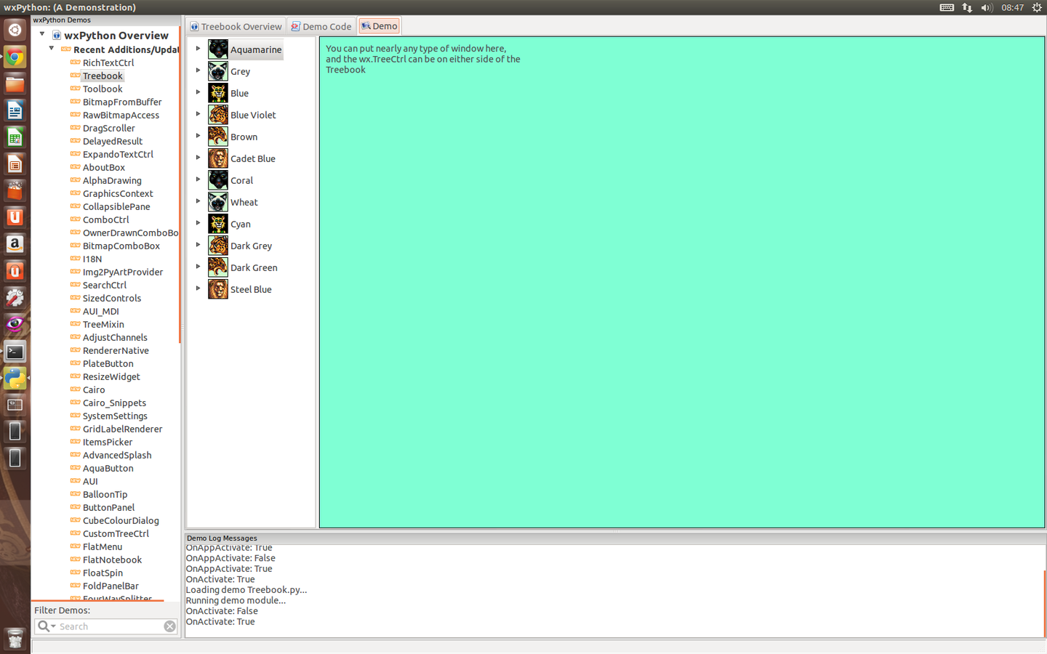Expand the Aquamarine tree node
This screenshot has height=654, width=1047.
click(198, 49)
